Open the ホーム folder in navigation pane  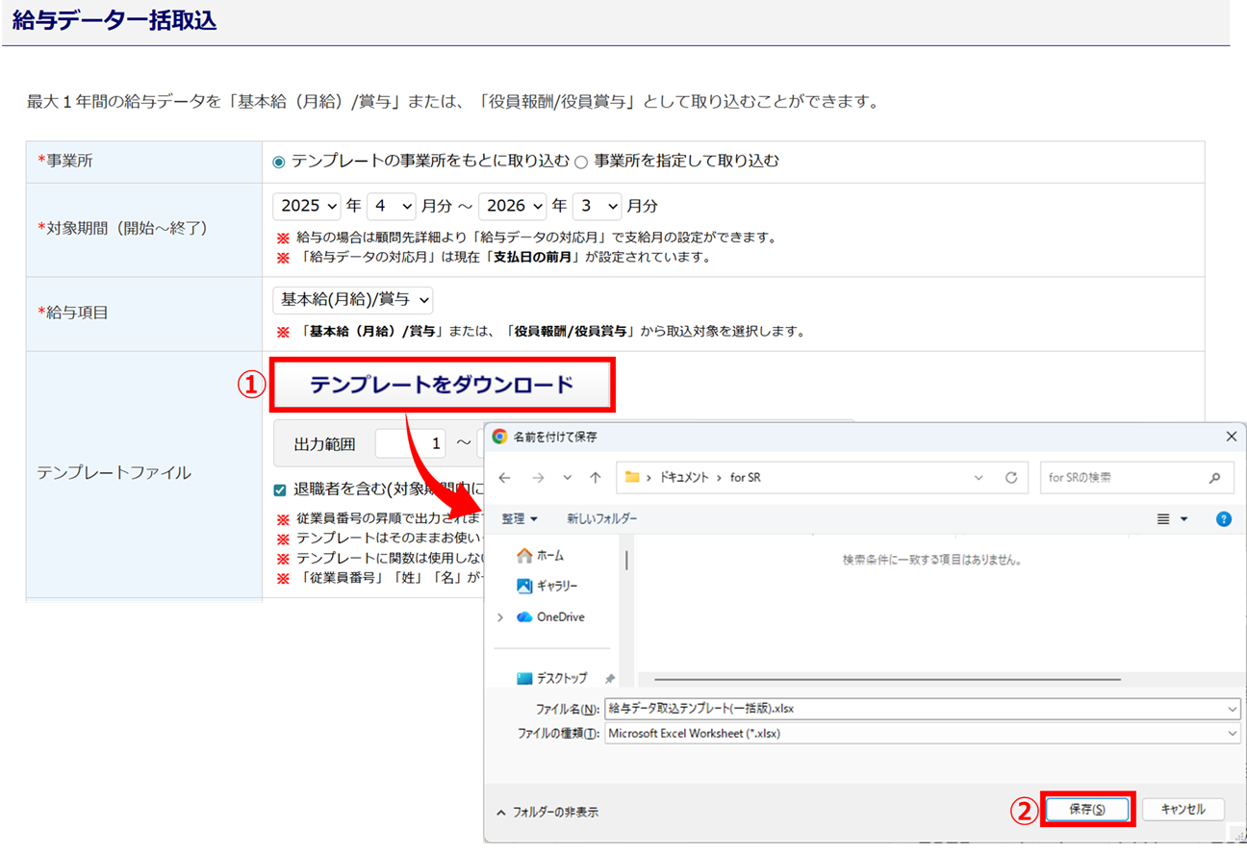click(541, 556)
